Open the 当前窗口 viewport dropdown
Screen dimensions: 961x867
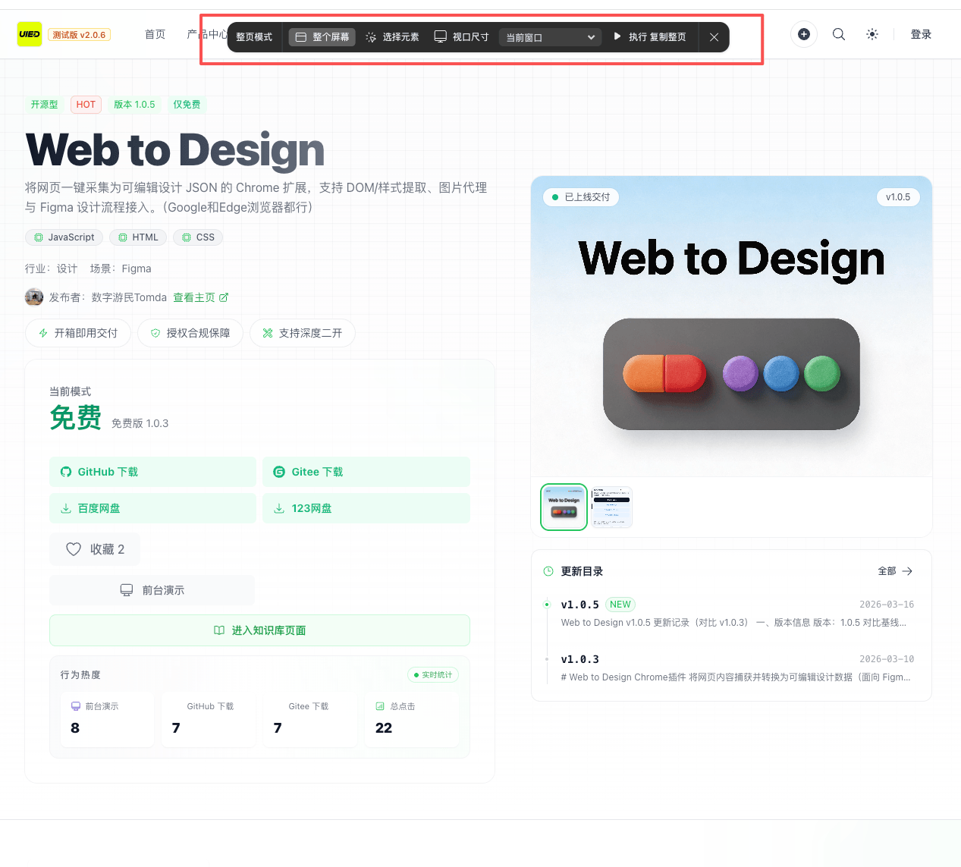point(550,37)
